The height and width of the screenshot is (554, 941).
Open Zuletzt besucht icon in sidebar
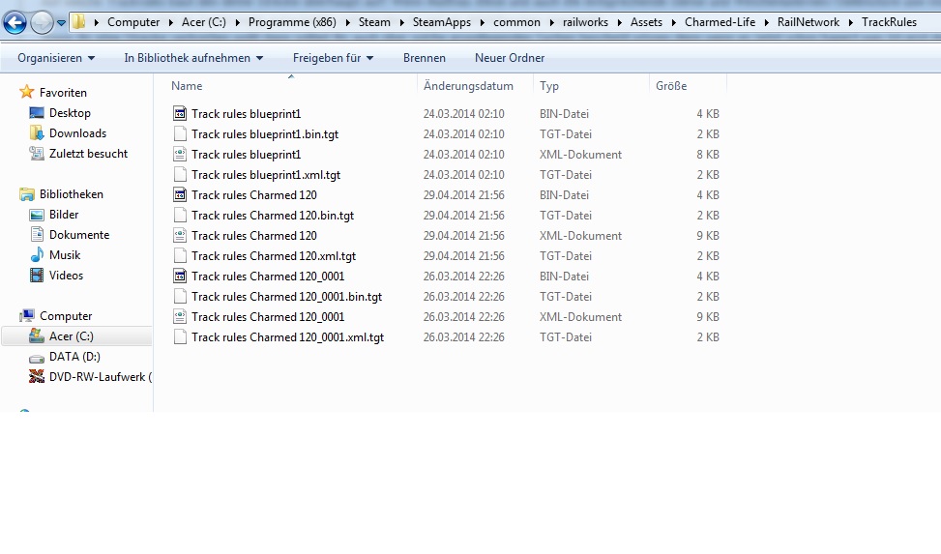coord(37,153)
